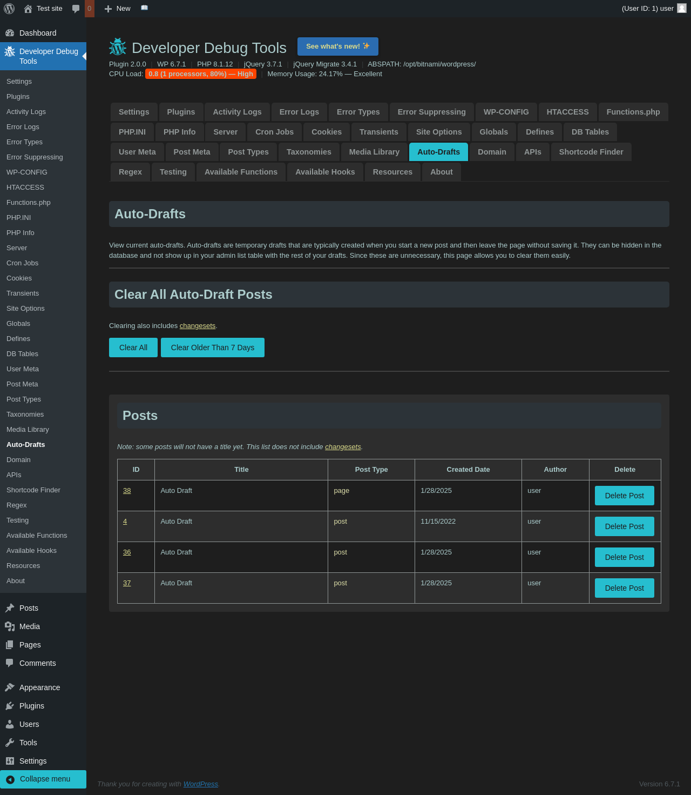Click the book icon in admin bar
691x795 pixels.
(x=144, y=8)
